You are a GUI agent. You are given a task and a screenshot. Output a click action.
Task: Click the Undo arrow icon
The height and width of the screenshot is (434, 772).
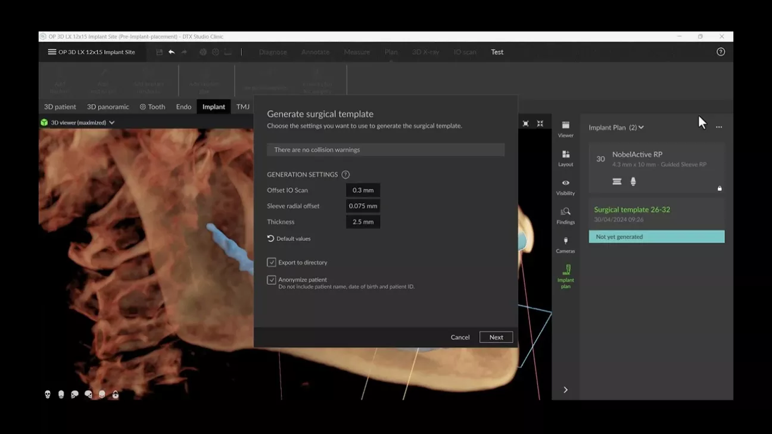172,52
